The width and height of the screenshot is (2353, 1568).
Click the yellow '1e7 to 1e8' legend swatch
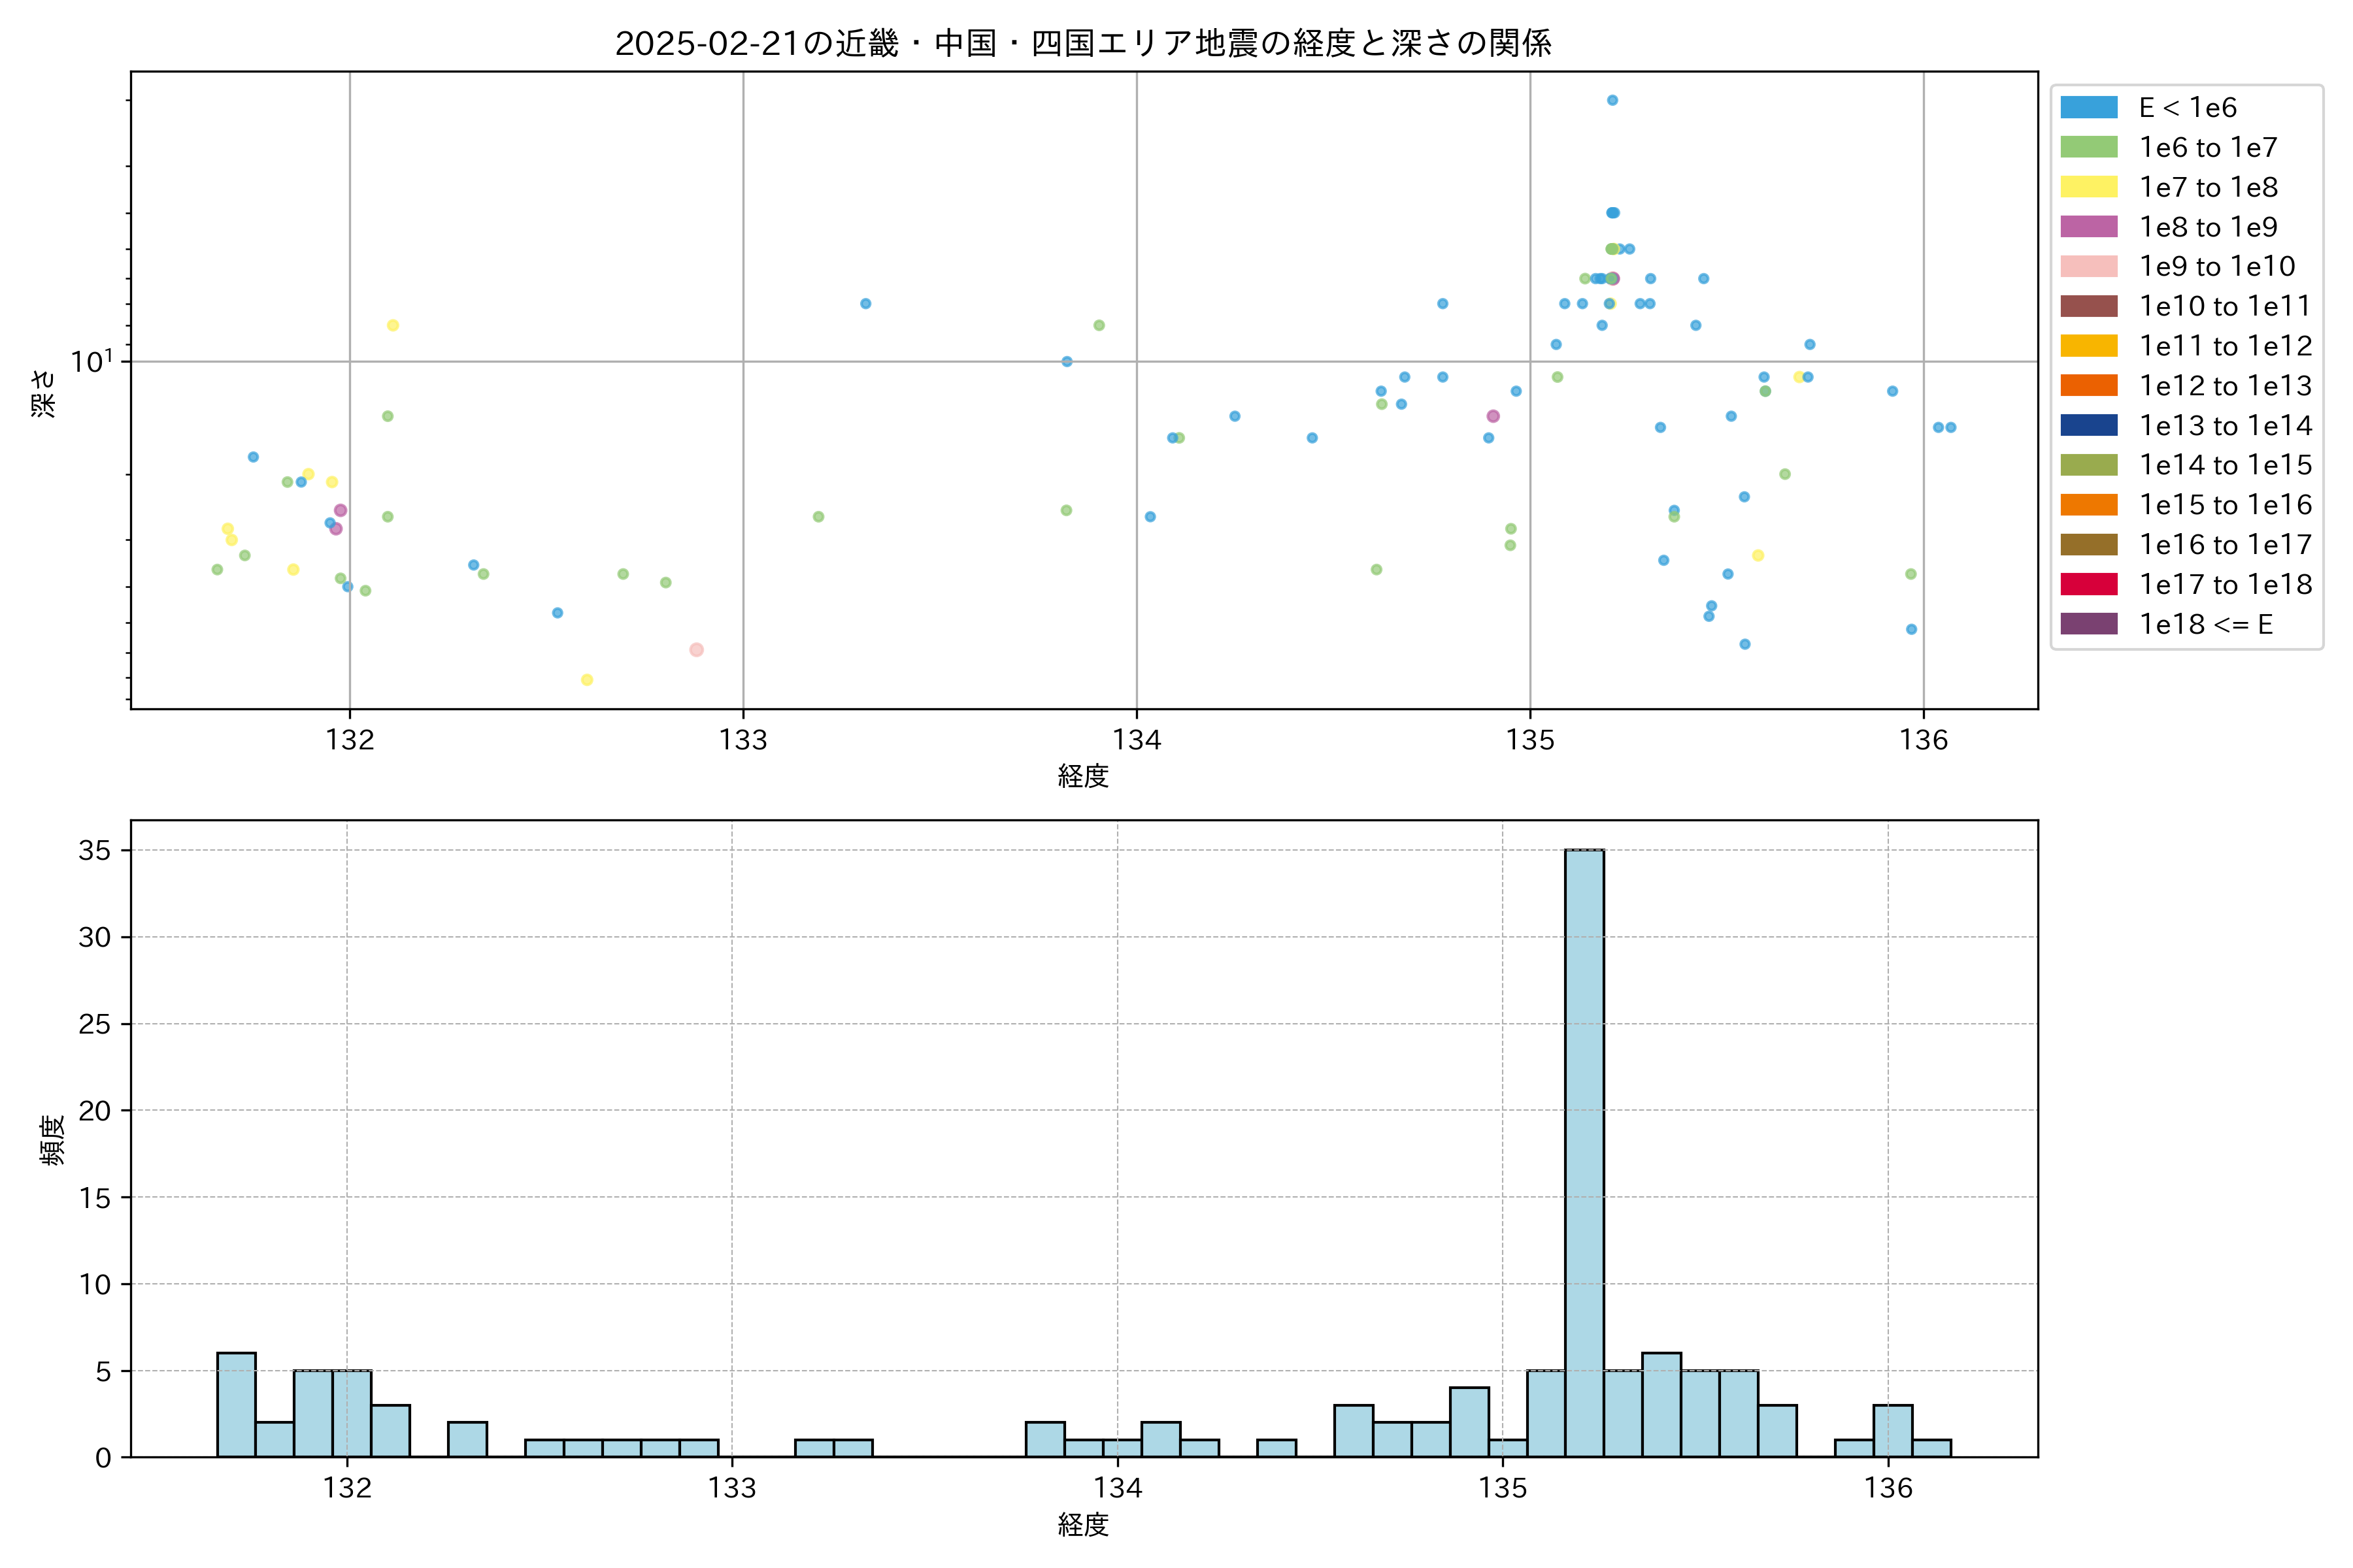[x=2088, y=187]
